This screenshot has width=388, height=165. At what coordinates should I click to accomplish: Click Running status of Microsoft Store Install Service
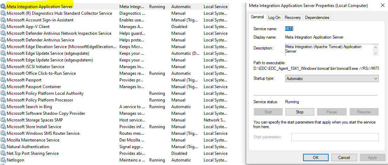coord(157,127)
